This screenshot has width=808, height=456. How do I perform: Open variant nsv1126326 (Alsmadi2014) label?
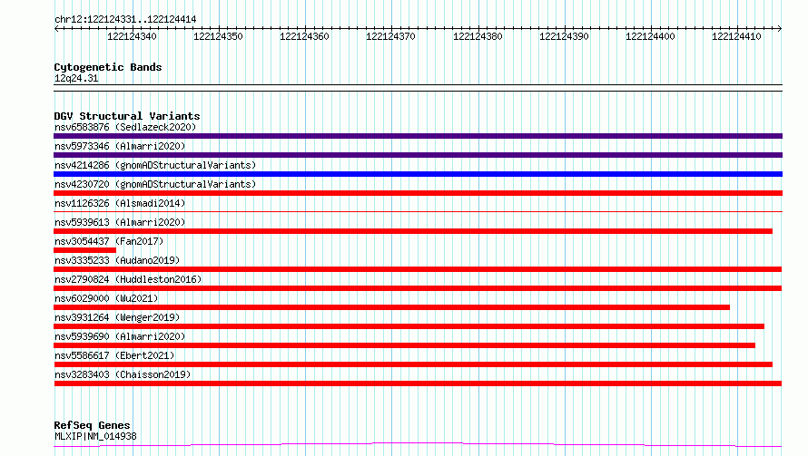click(x=120, y=203)
